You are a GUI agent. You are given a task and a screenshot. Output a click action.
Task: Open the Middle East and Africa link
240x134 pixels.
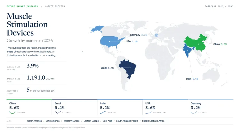tap(153, 121)
